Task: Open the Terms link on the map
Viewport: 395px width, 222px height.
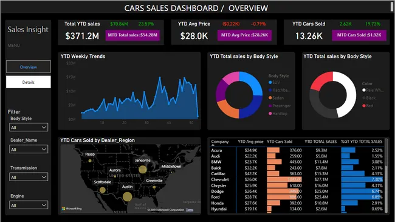Action: pyautogui.click(x=190, y=210)
